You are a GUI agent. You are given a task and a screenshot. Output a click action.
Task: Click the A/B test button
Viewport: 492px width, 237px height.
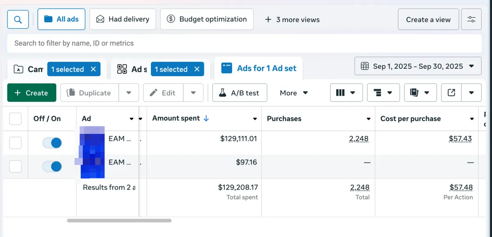[239, 93]
